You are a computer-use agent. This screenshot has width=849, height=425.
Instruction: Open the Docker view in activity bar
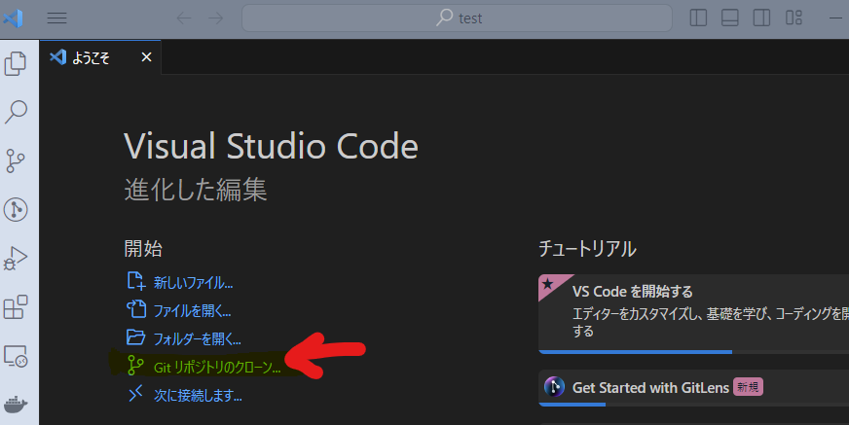[x=16, y=405]
